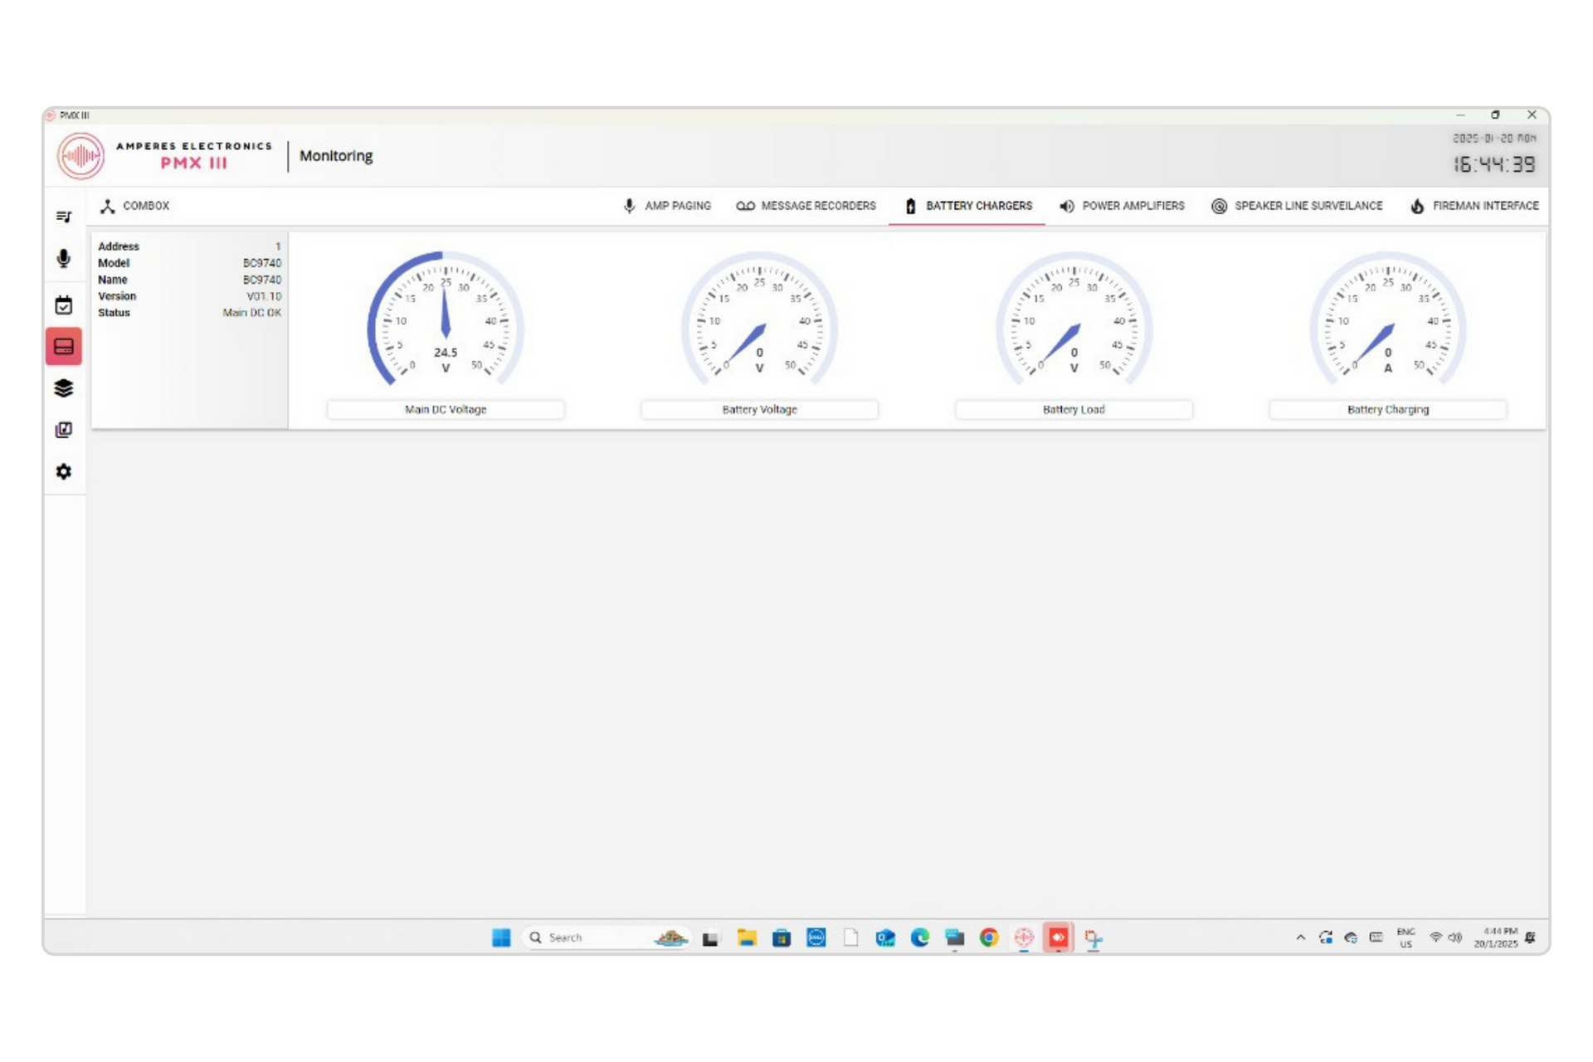The image size is (1593, 1062).
Task: Open the music library icon in the sidebar
Action: pos(64,430)
